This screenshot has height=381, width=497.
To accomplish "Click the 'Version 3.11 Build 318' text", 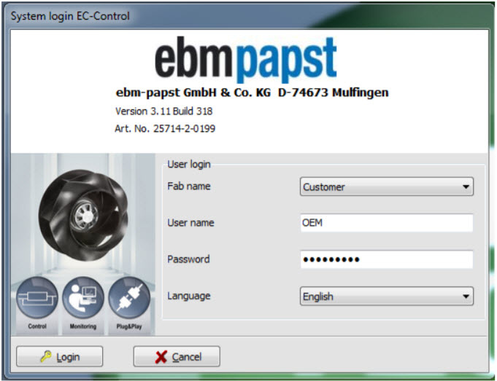I will coord(164,111).
